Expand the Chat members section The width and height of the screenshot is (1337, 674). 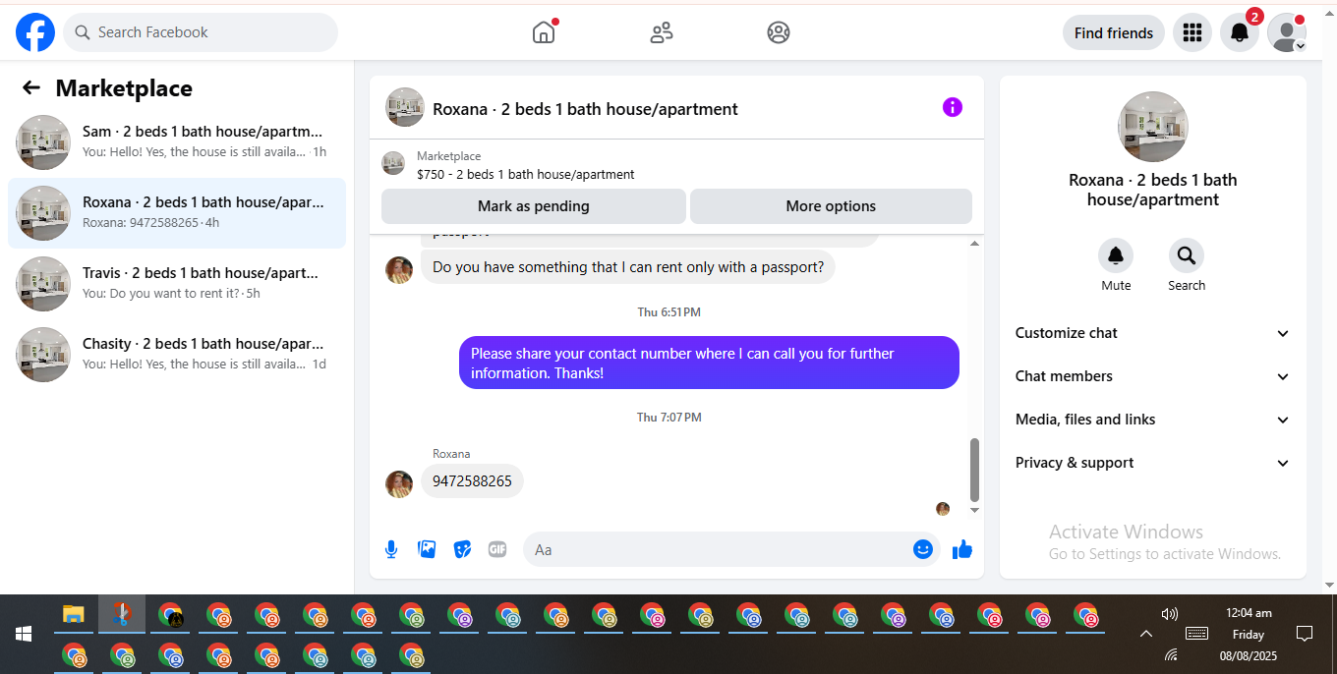coord(1152,376)
